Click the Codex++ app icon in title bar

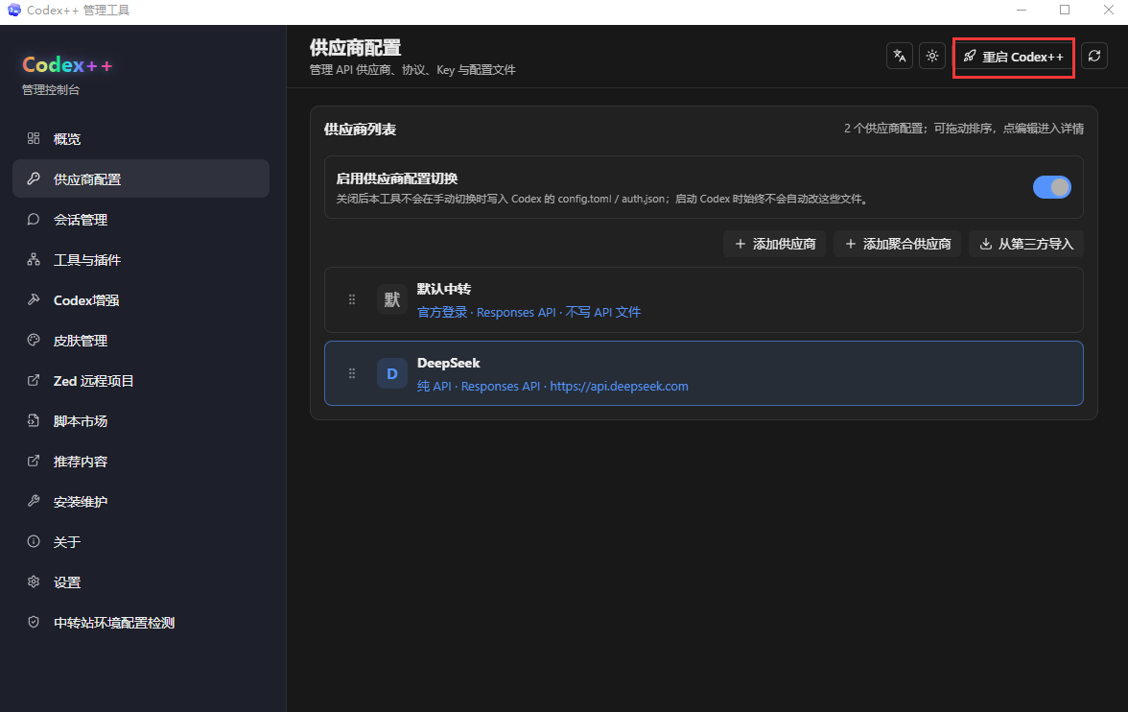(13, 11)
